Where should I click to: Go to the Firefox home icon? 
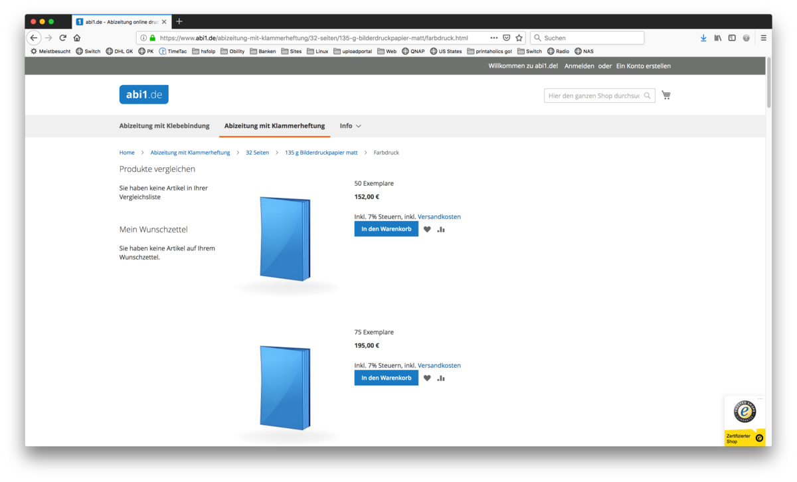[x=77, y=38]
